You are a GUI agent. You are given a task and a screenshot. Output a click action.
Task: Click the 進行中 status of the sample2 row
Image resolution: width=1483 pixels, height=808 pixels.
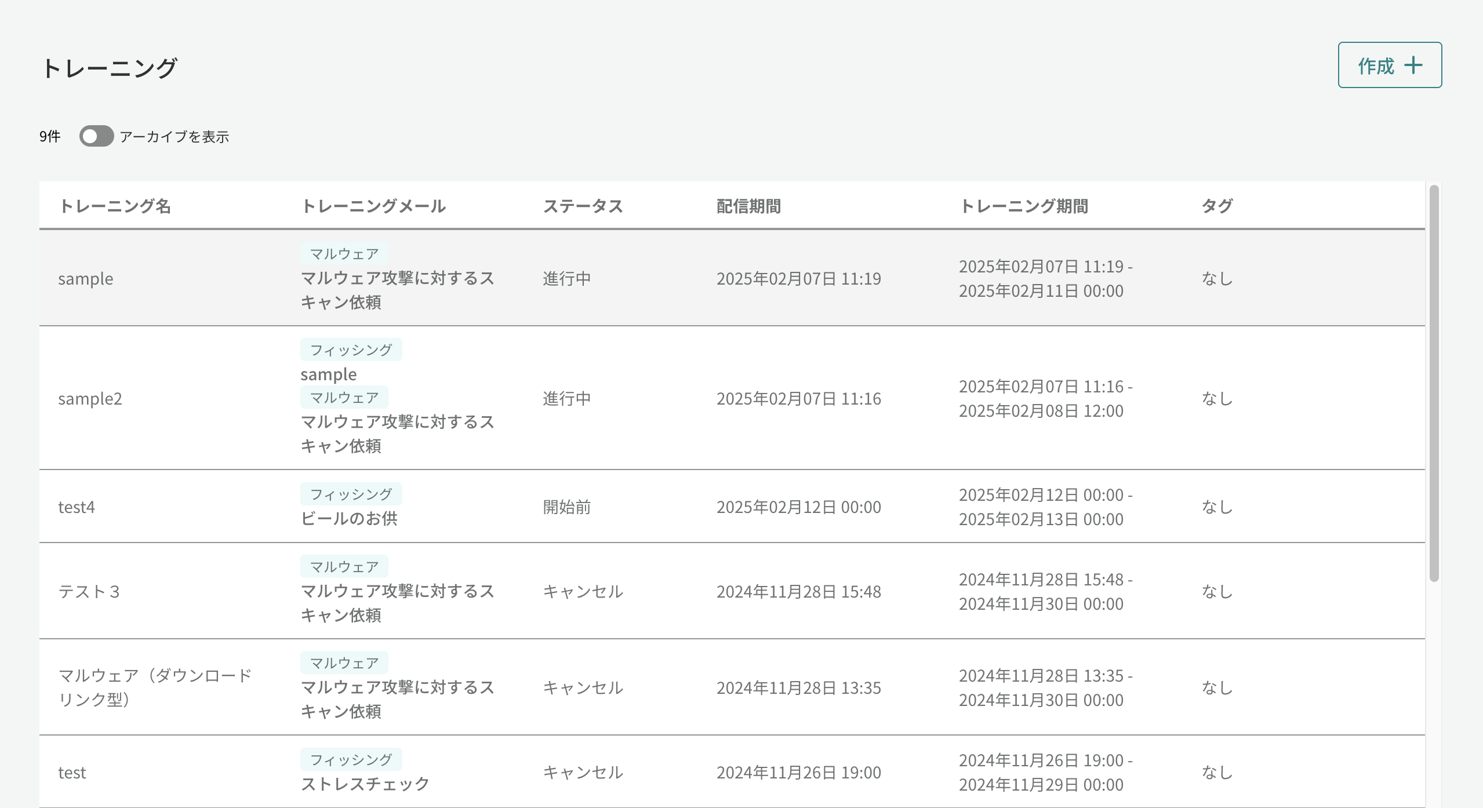(x=566, y=399)
